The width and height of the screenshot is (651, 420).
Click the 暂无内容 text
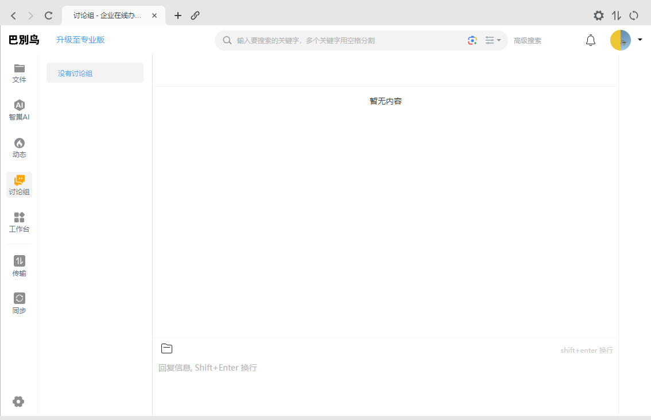pyautogui.click(x=386, y=101)
